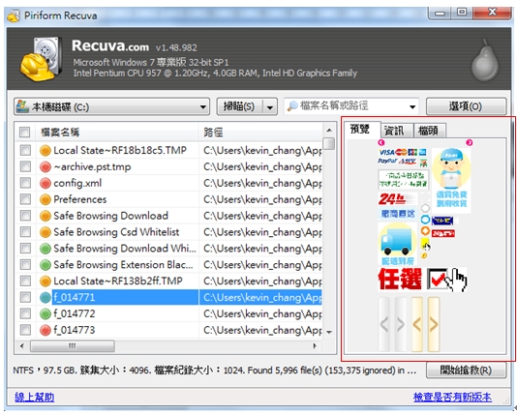
Task: Check the box next to f_014771
Action: 25,297
